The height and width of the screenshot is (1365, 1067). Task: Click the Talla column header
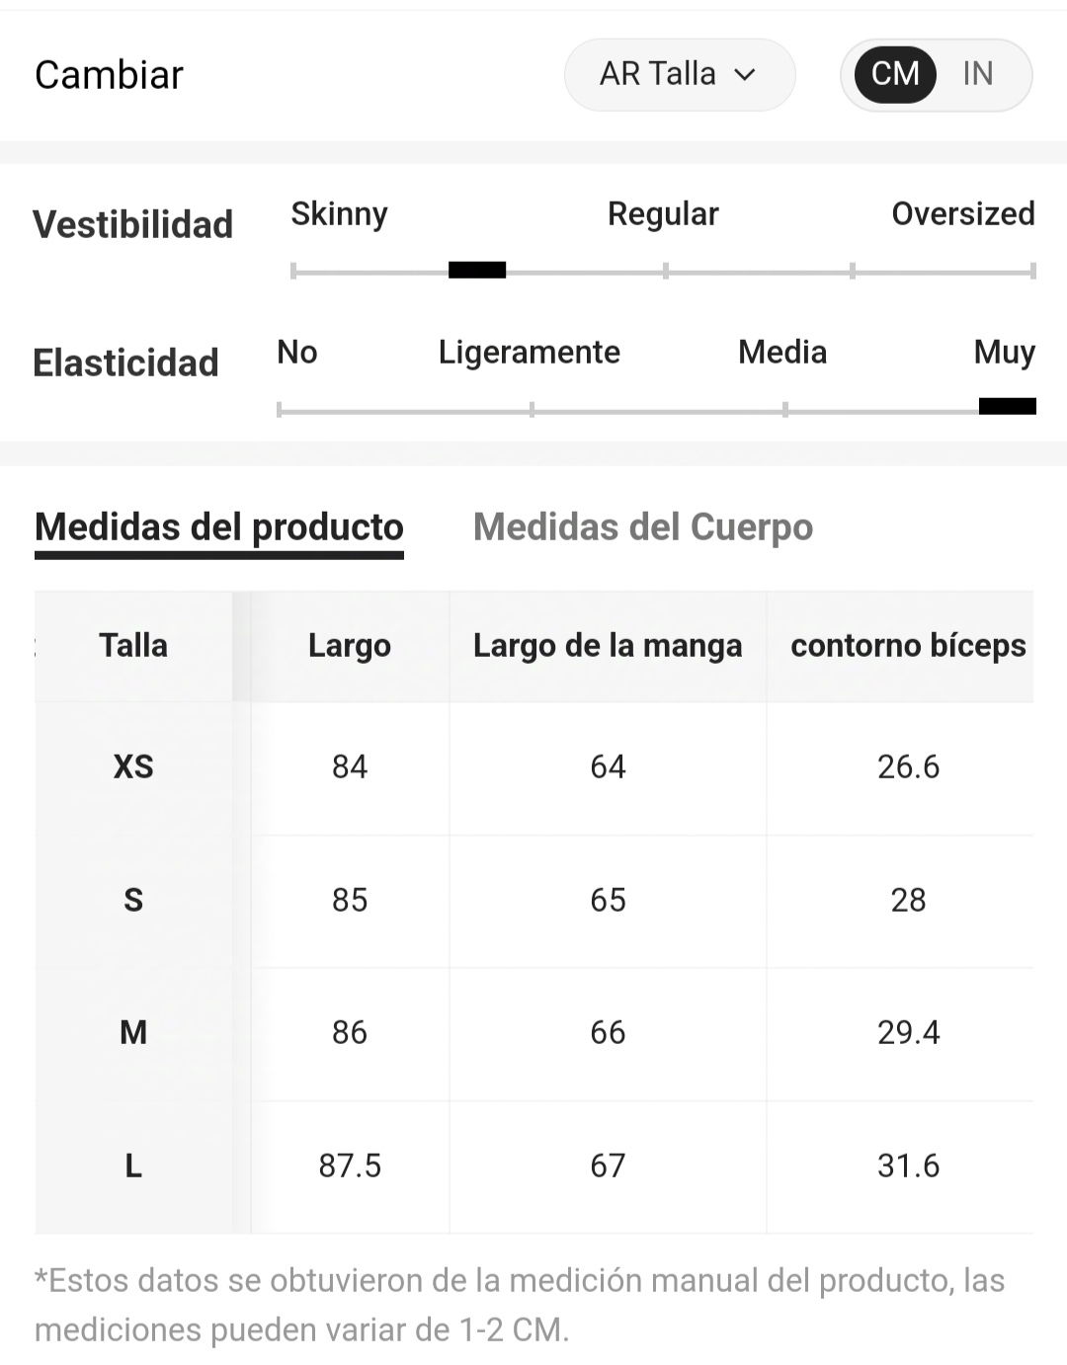[x=133, y=646]
